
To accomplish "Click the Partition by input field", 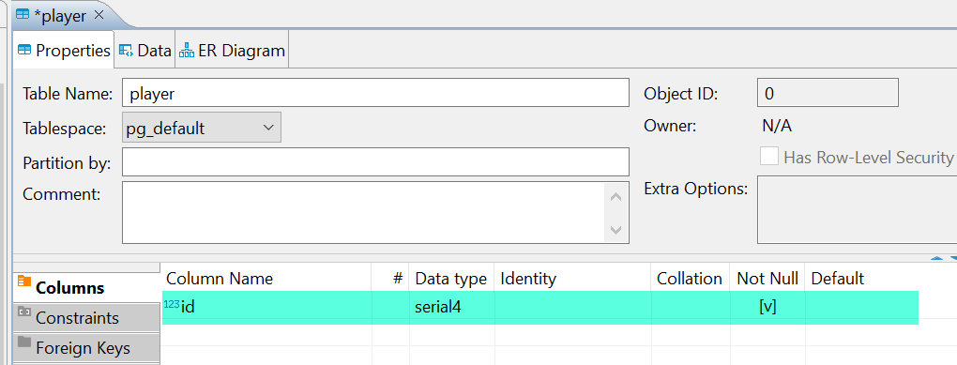I will coord(375,161).
